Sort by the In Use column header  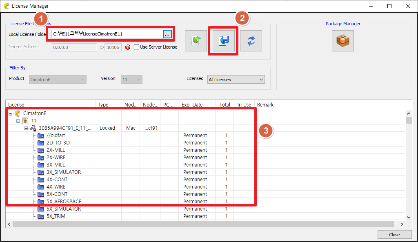point(244,104)
